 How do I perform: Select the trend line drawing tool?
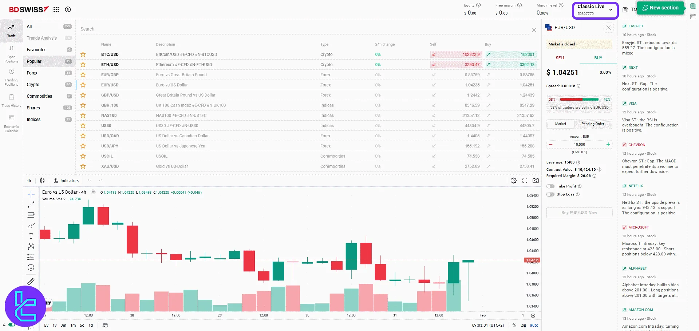pos(31,205)
